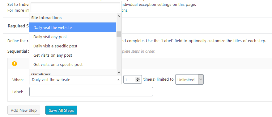Click the dropdown list scroll up arrow
Screen dimensions: 272x117
119,16
